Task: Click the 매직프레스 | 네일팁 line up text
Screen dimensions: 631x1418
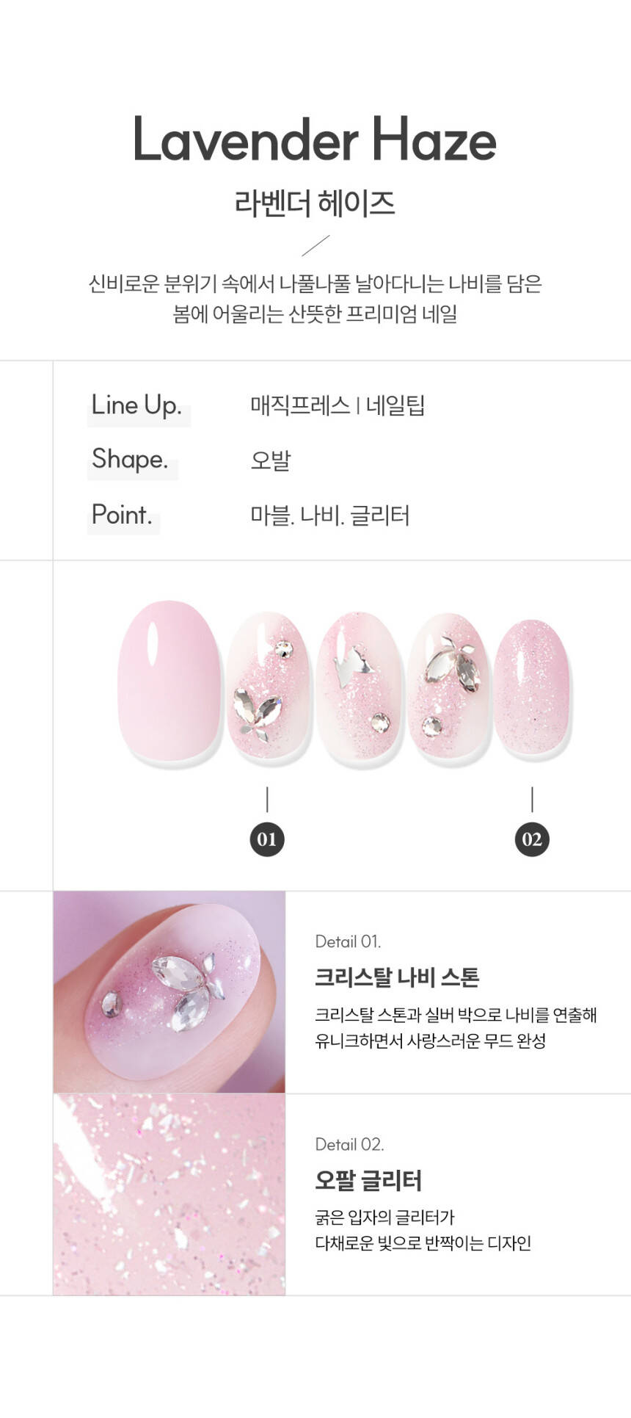Action: (x=338, y=405)
